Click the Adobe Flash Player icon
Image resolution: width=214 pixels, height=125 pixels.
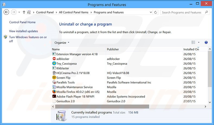[x=54, y=96]
